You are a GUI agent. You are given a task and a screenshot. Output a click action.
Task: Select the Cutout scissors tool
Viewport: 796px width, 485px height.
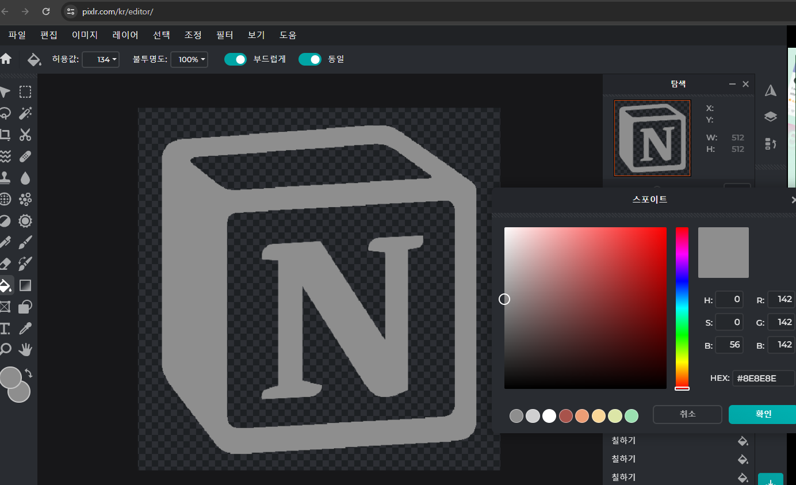coord(25,135)
